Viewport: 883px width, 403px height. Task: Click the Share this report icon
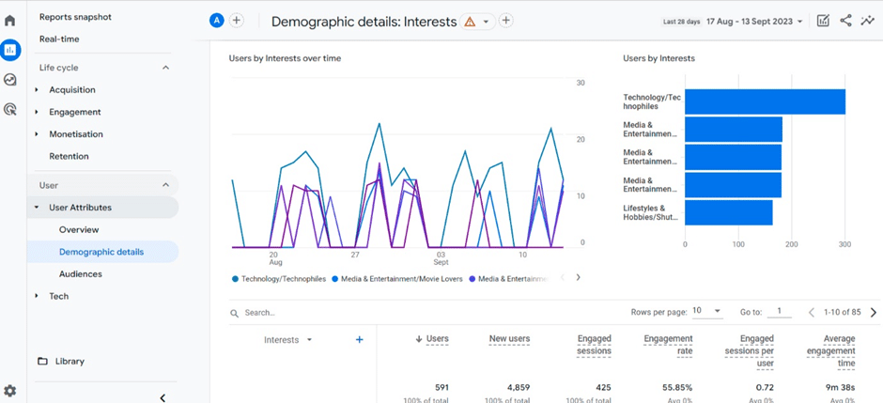coord(845,21)
